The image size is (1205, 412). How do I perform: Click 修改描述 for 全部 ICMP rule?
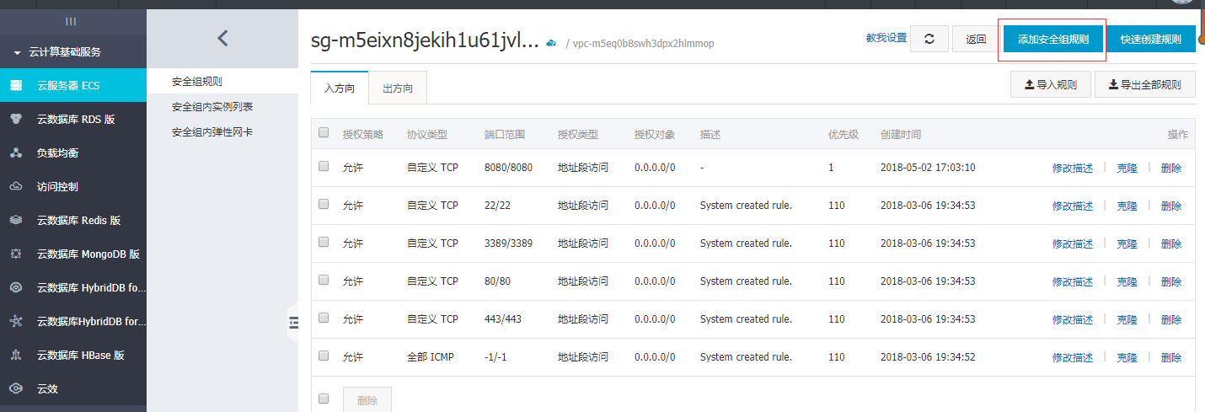[x=1073, y=357]
